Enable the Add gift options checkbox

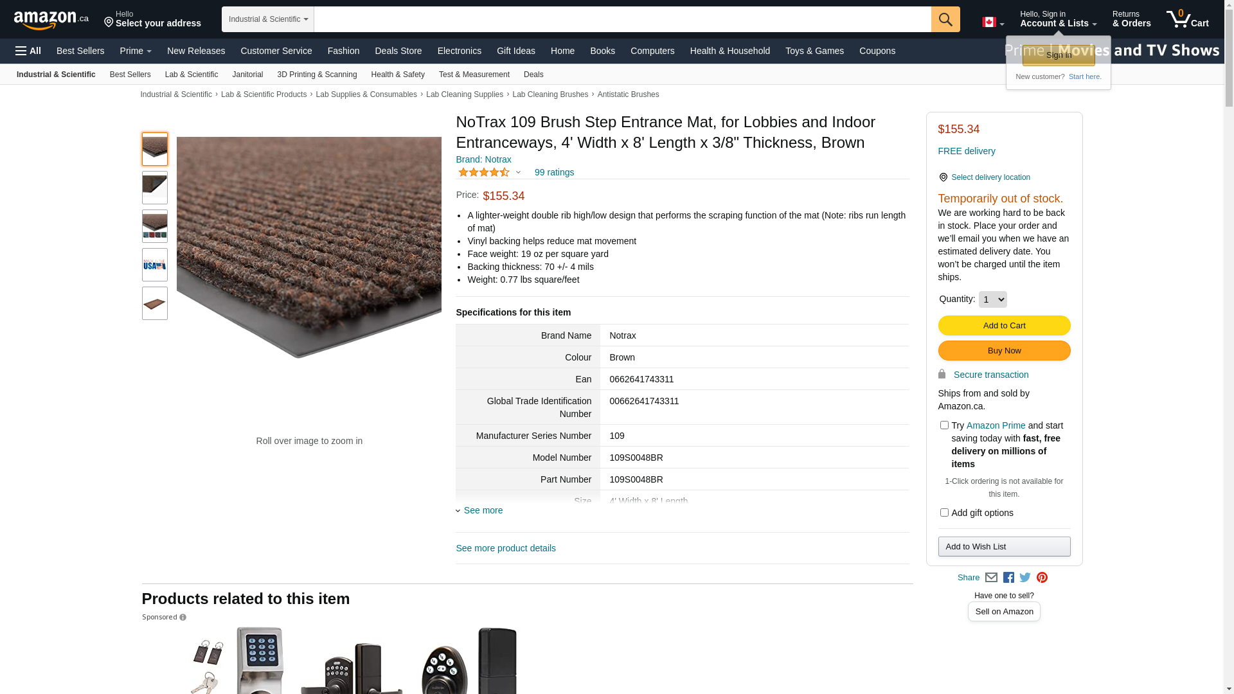pos(944,513)
